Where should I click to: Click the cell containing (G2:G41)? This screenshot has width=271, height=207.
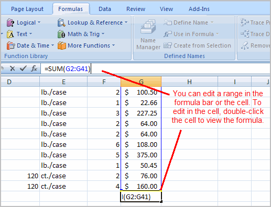[x=141, y=197]
